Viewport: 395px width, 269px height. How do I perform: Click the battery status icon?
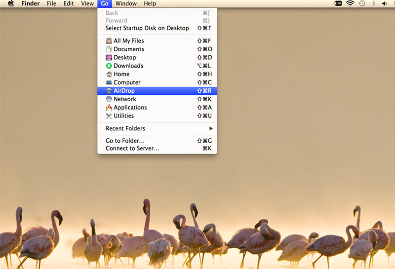[x=338, y=3]
